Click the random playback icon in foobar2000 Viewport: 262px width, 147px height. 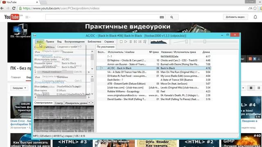tap(145, 42)
